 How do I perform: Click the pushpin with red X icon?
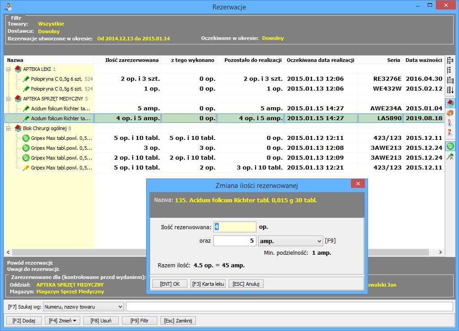click(450, 156)
